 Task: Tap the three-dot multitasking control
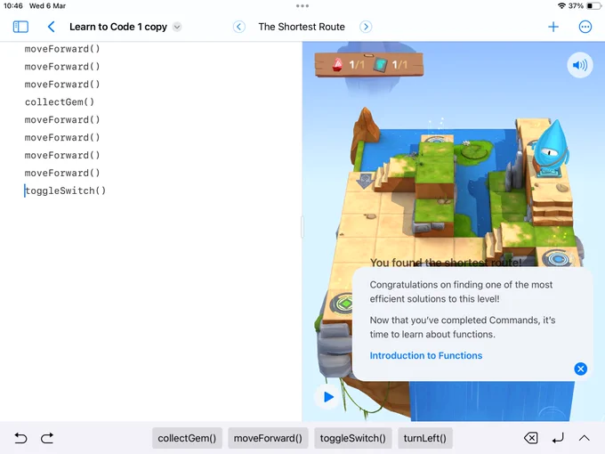point(302,6)
